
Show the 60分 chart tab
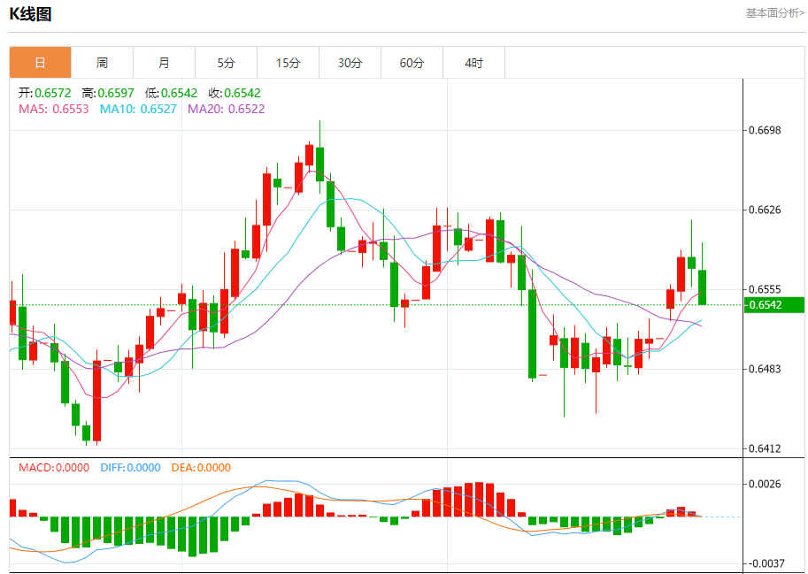click(x=412, y=63)
